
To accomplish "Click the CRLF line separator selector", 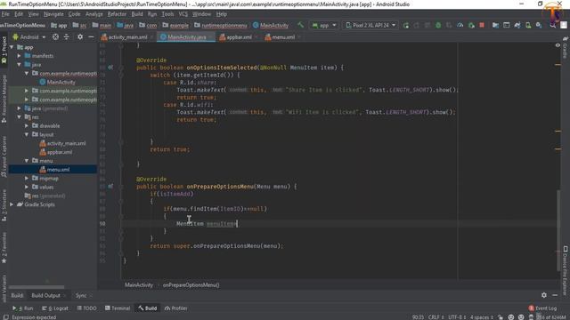I will (436, 317).
